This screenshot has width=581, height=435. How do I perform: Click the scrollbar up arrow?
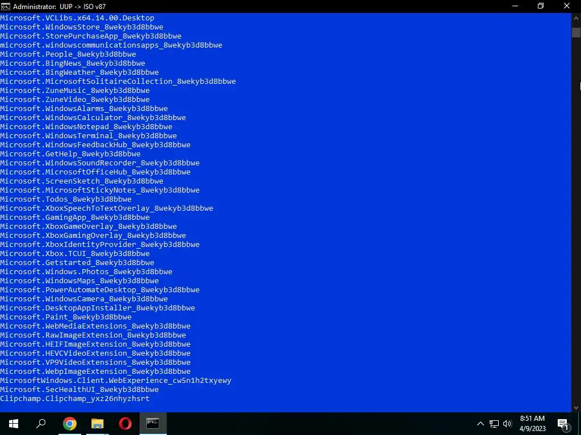pos(576,18)
